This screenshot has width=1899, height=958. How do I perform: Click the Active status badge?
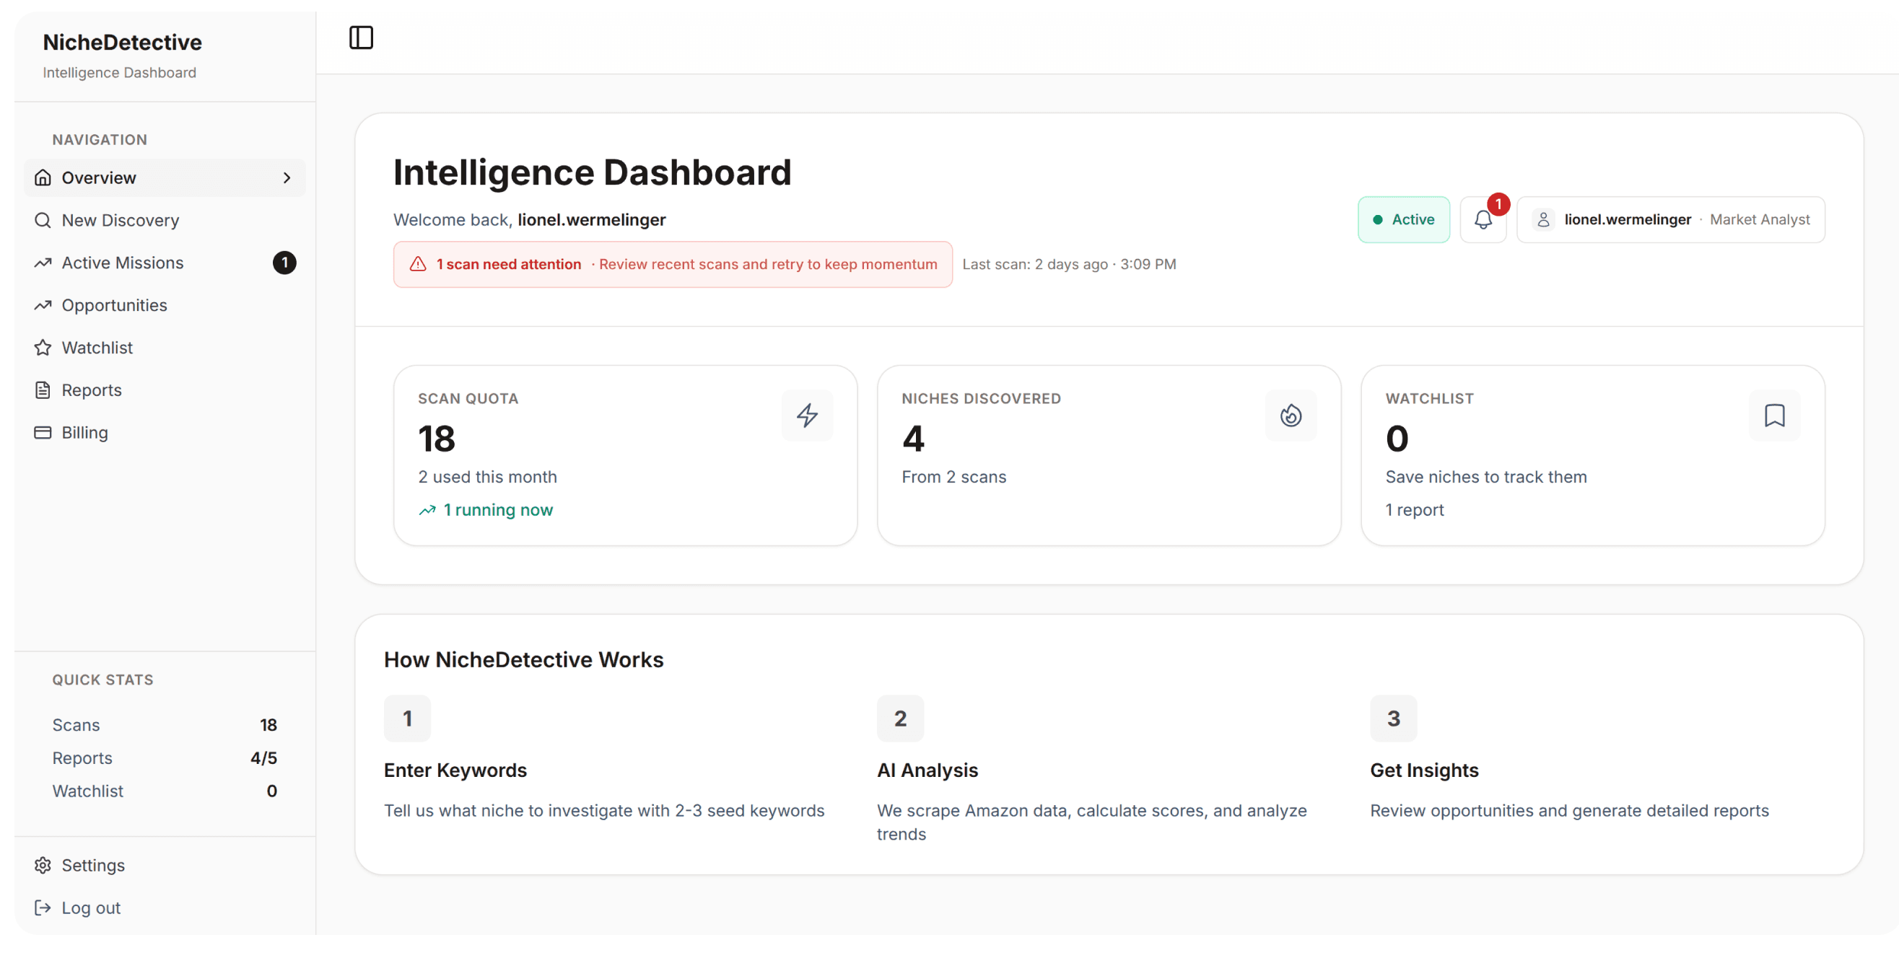pos(1403,219)
